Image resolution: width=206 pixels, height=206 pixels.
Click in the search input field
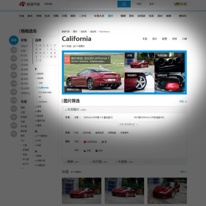(x=93, y=4)
